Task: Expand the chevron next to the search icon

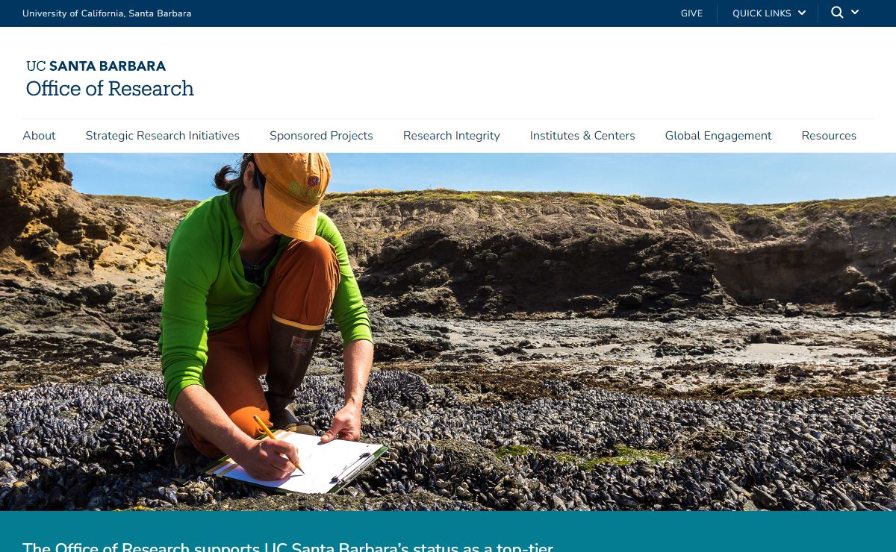Action: (855, 12)
